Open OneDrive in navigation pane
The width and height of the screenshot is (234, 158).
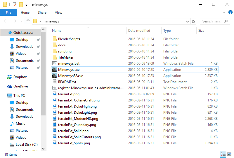tap(18, 86)
